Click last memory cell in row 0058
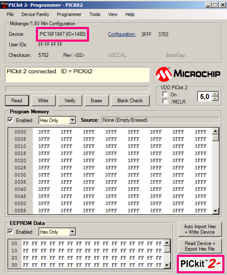This screenshot has width=227, height=275. pos(200,211)
